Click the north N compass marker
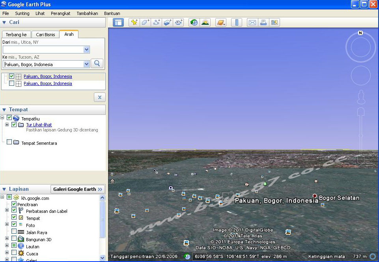Viewport: 379px width, 262px height. tap(360, 33)
